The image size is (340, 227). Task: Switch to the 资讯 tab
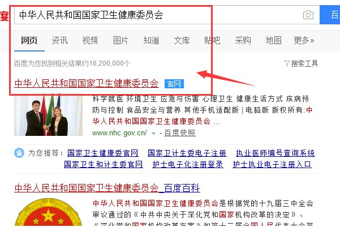pyautogui.click(x=59, y=41)
